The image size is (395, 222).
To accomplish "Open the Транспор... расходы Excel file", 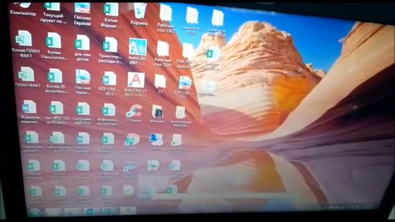I will [x=110, y=50].
